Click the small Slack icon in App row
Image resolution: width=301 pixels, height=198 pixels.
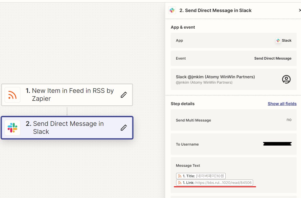(278, 40)
